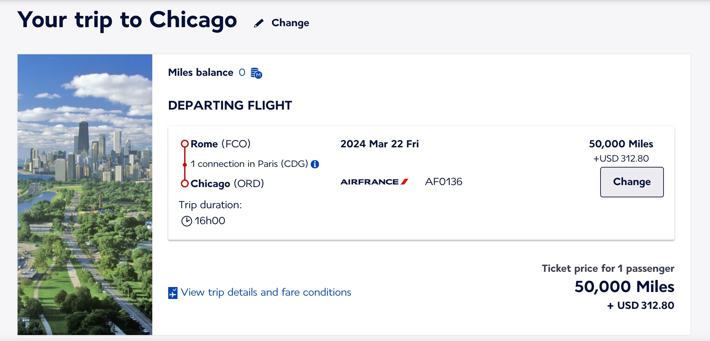Click the Chicago destination route circle marker
This screenshot has height=341, width=710.
click(185, 183)
